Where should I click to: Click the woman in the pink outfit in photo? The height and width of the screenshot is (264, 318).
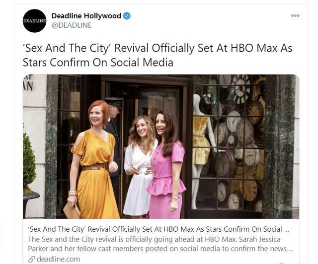point(166,165)
